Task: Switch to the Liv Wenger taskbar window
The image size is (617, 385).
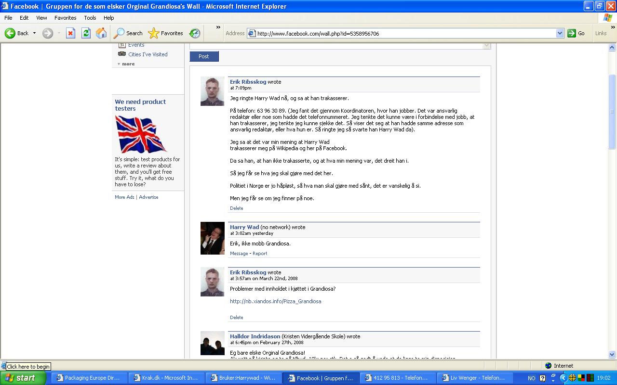Action: (x=475, y=378)
